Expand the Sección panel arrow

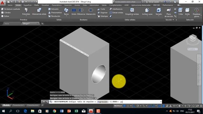tap(173, 20)
